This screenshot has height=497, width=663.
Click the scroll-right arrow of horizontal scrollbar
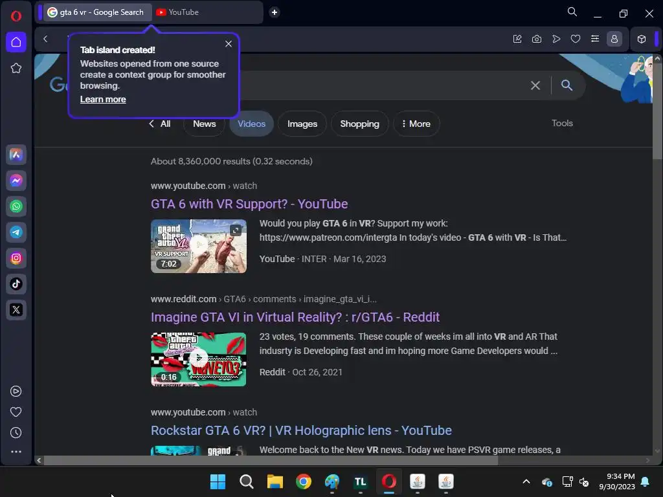pos(647,460)
